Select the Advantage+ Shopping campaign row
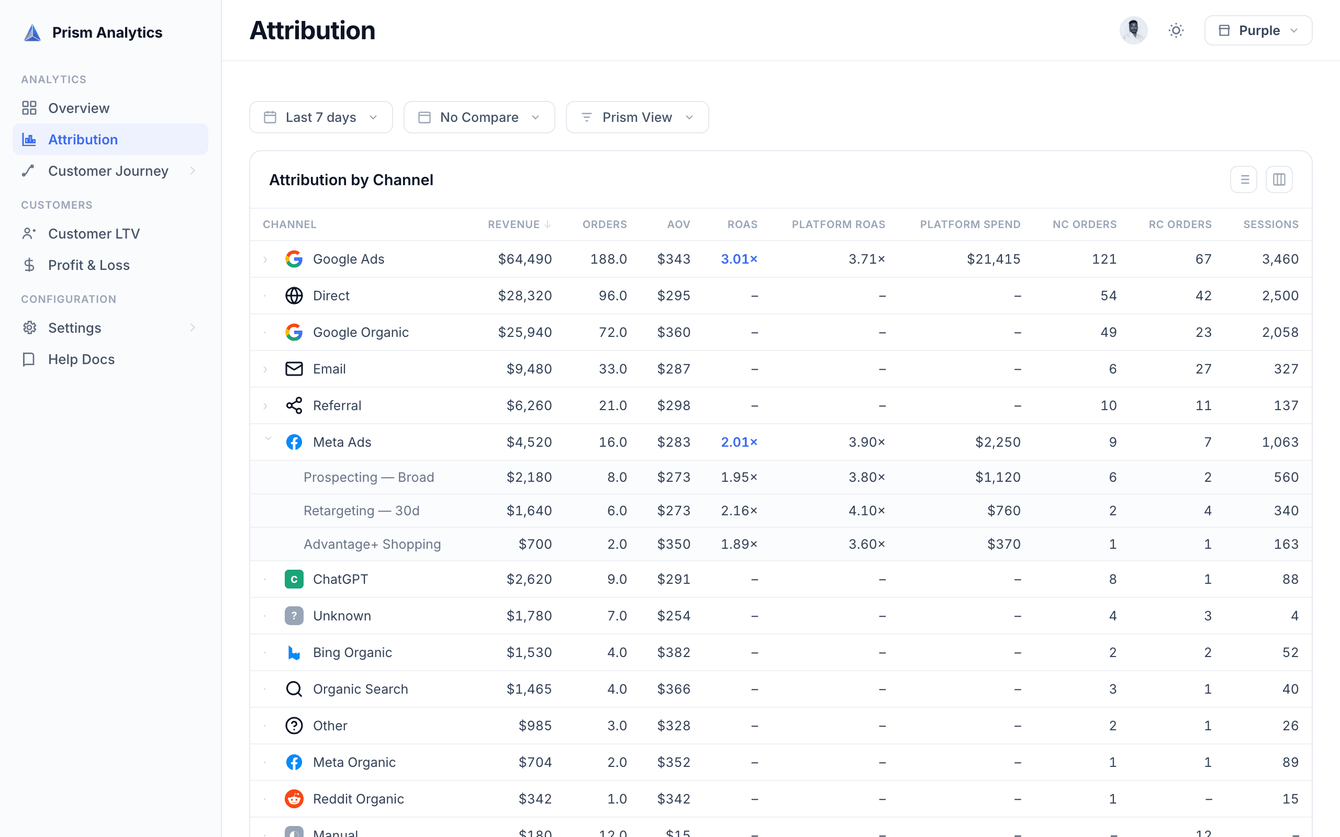The height and width of the screenshot is (837, 1340). coord(781,544)
